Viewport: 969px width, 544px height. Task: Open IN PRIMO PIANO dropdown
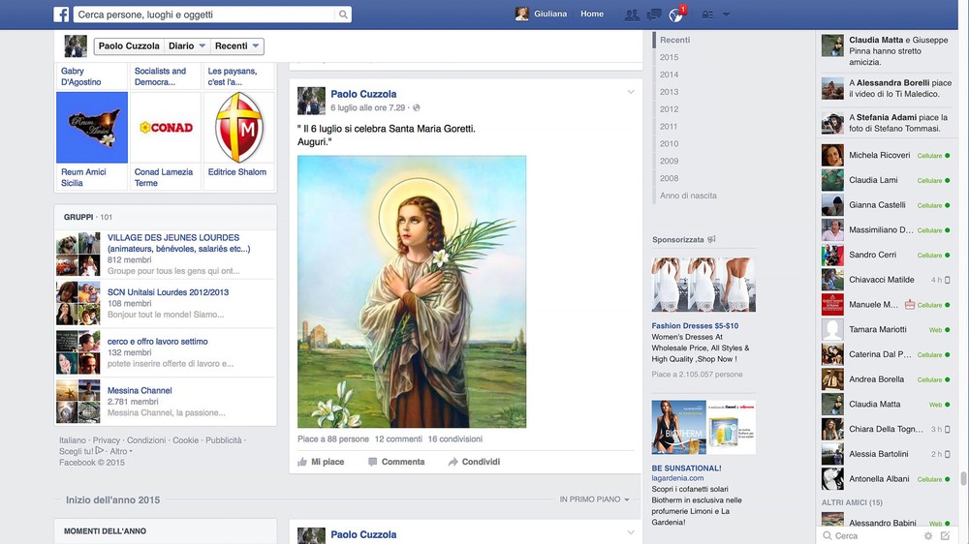[x=595, y=499]
